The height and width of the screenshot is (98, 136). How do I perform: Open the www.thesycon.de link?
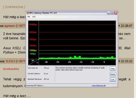(99, 85)
